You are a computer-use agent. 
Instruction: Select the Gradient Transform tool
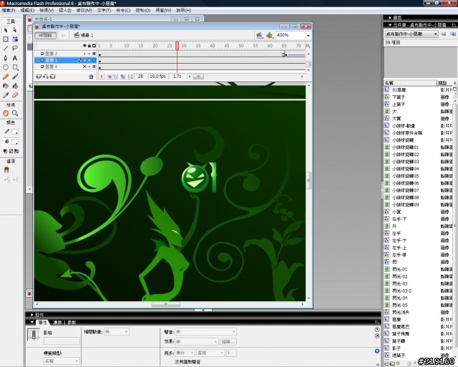pyautogui.click(x=15, y=39)
